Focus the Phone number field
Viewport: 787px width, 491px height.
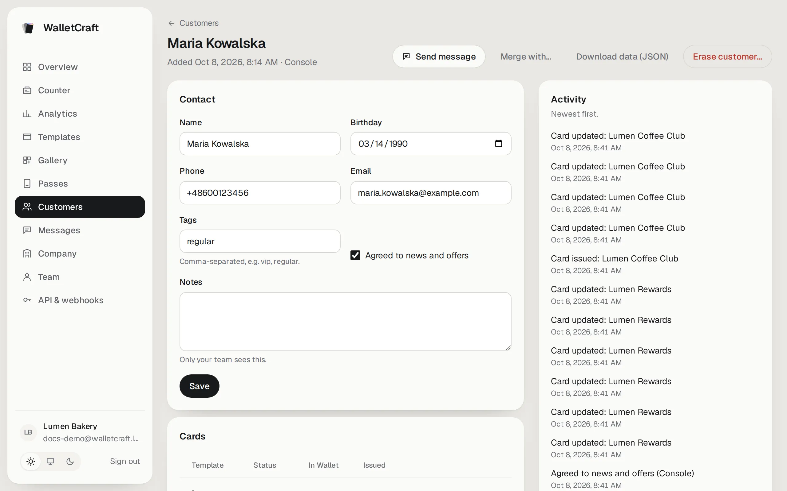(260, 193)
